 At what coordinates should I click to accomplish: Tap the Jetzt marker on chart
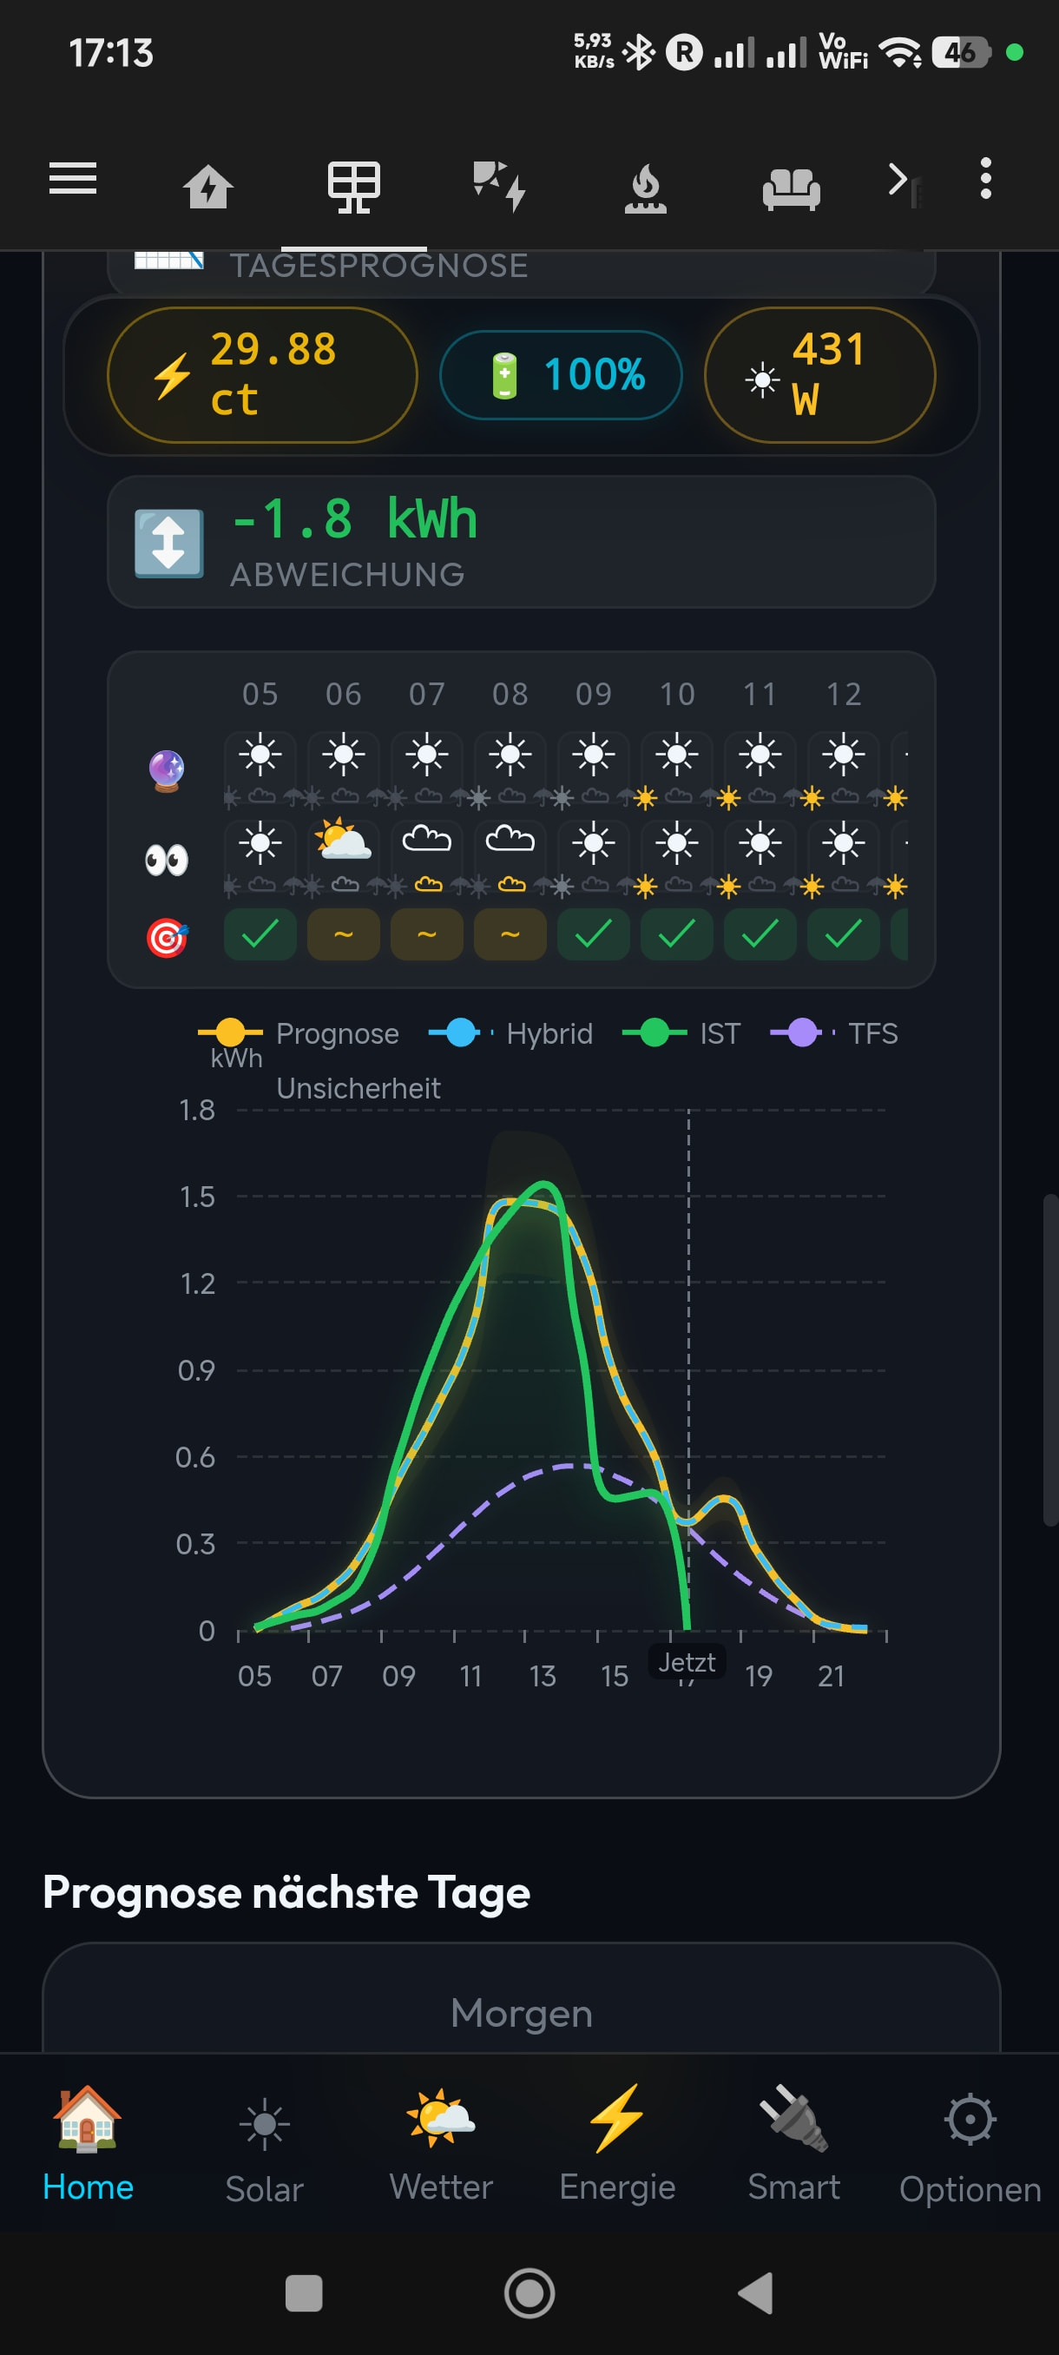tap(687, 1661)
